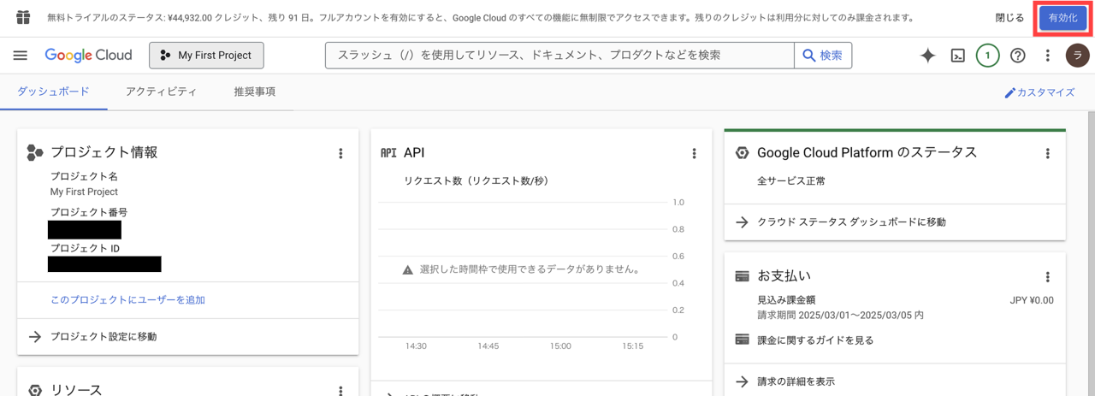This screenshot has height=396, width=1095.
Task: Open お支払い card three-dot menu
Action: (1047, 277)
